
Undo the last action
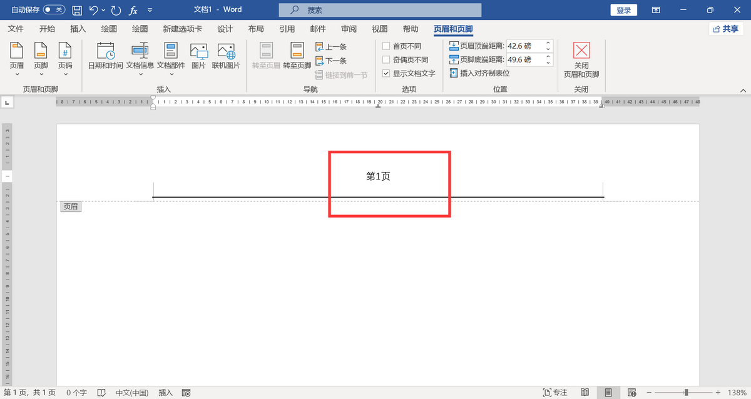[94, 10]
